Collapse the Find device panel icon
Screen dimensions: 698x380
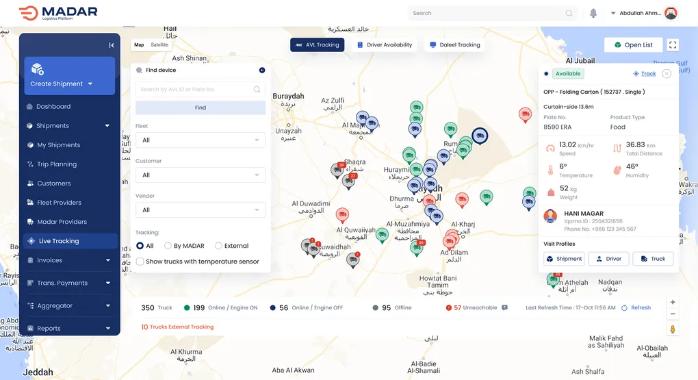click(261, 70)
